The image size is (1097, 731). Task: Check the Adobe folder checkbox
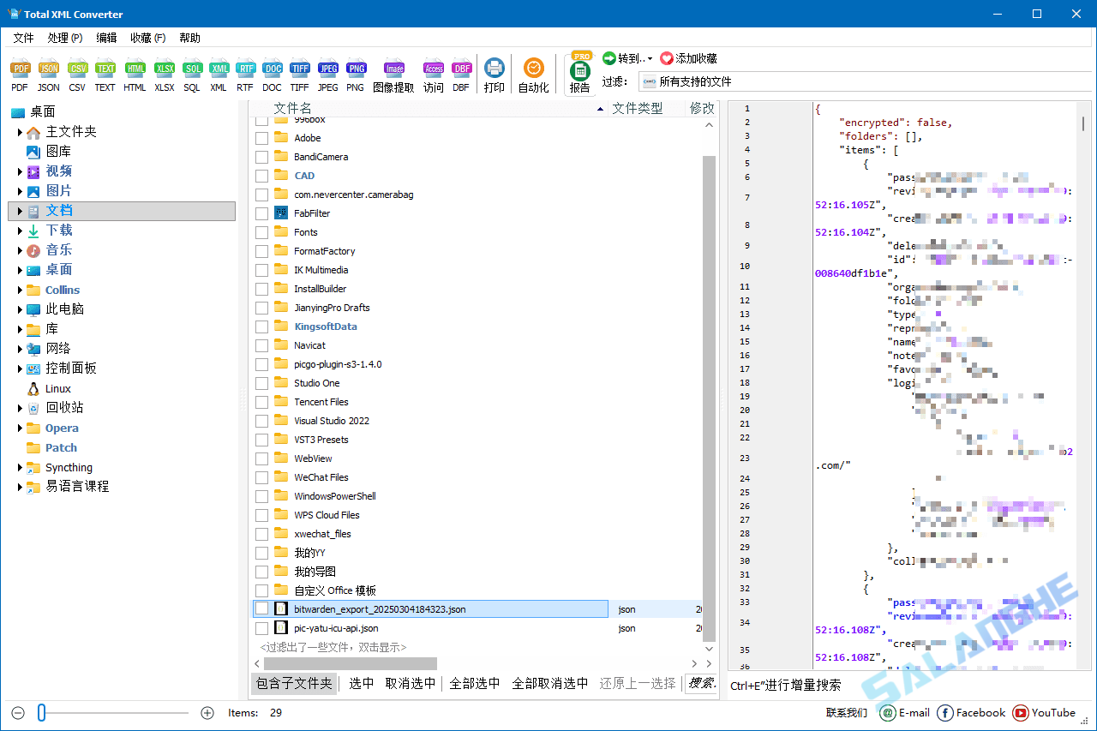tap(261, 137)
